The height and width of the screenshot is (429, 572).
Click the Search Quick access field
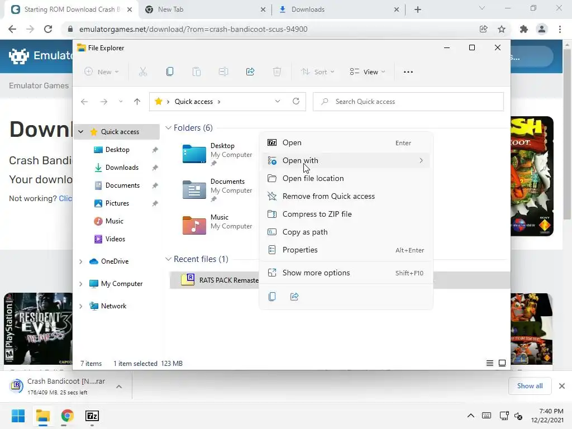point(408,102)
